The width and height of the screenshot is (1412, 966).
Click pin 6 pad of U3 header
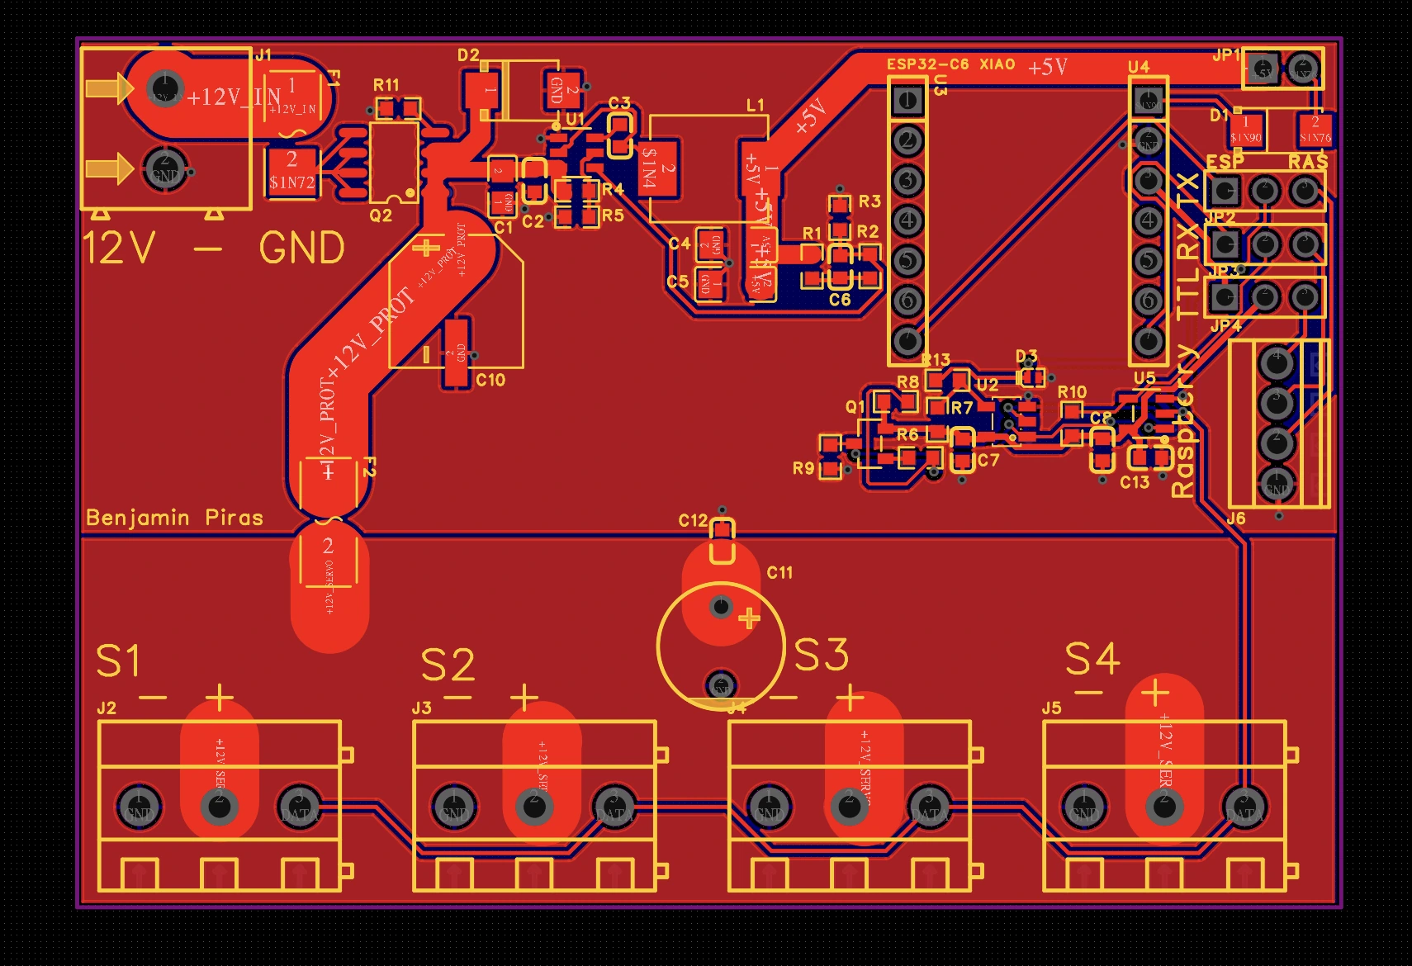[907, 301]
